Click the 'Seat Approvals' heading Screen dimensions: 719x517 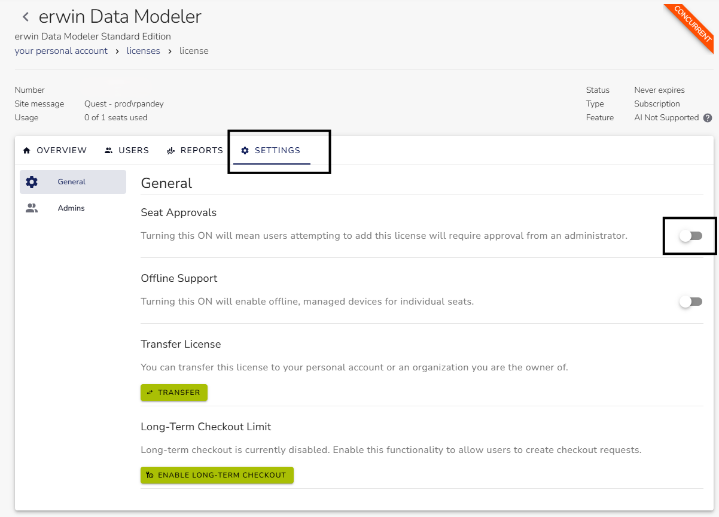179,212
